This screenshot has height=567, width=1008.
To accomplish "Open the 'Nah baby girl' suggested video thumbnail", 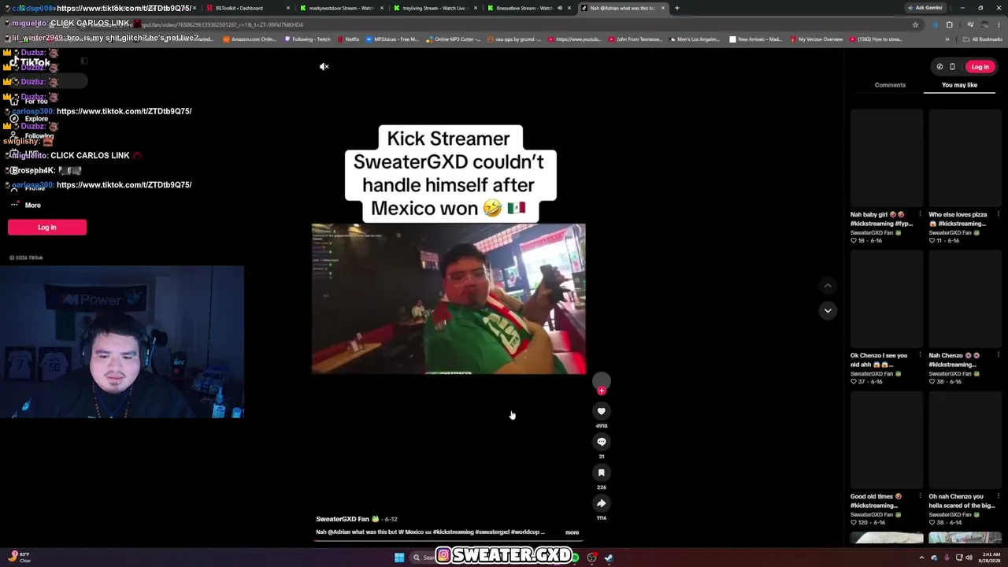I will click(887, 158).
